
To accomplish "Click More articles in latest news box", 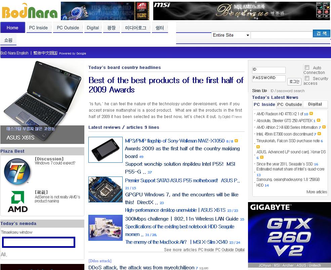I will click(317, 192).
